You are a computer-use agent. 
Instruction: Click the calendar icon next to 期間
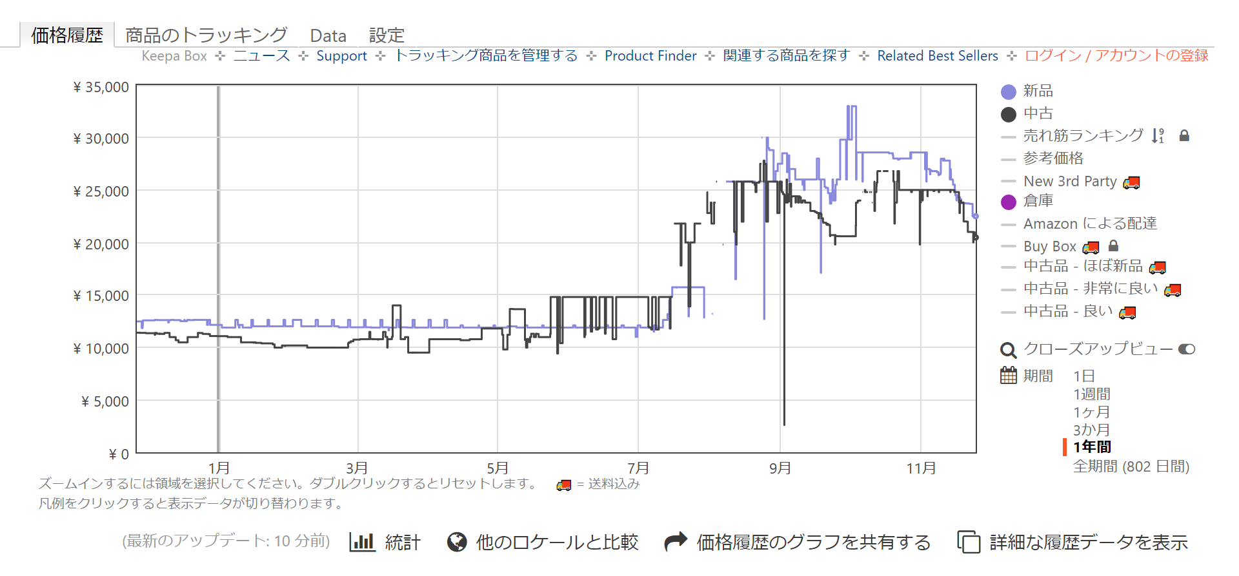point(1008,376)
